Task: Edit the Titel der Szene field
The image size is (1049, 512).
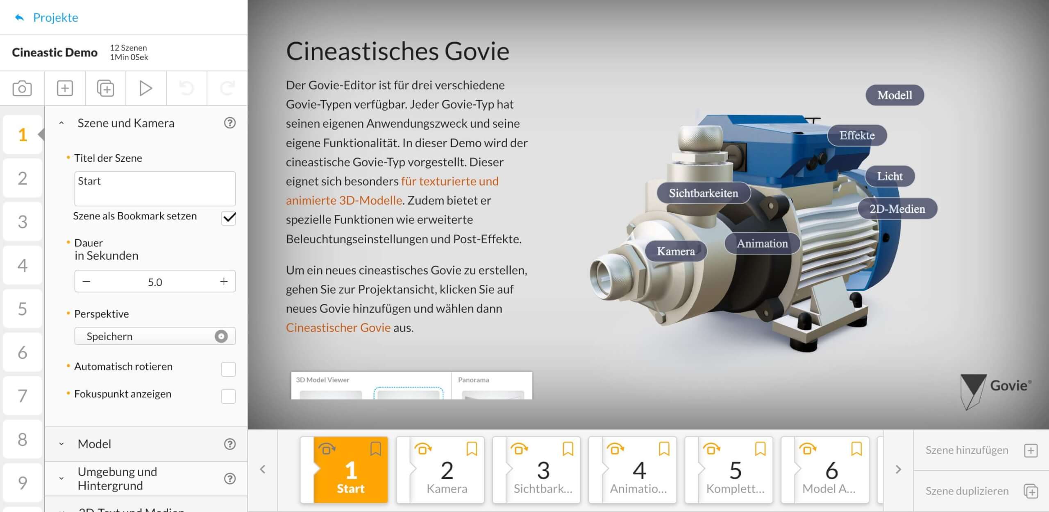Action: click(x=155, y=189)
